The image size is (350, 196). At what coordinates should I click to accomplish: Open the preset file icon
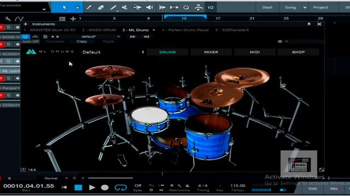tap(45, 36)
